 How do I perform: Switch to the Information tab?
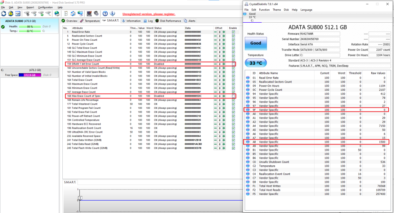[x=131, y=21]
